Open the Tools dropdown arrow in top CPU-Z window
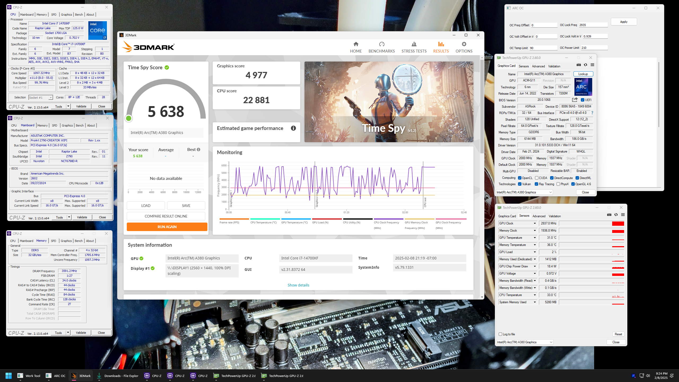Image resolution: width=679 pixels, height=382 pixels. pyautogui.click(x=68, y=106)
